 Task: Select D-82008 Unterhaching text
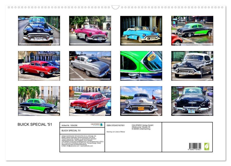[x=141, y=129]
